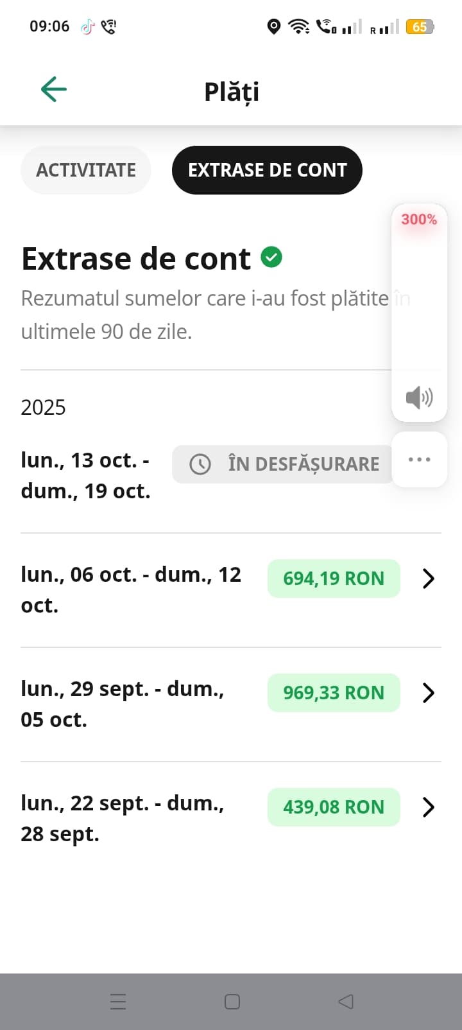Switch to the ACTIVITATE tab
462x1030 pixels.
pyautogui.click(x=86, y=170)
